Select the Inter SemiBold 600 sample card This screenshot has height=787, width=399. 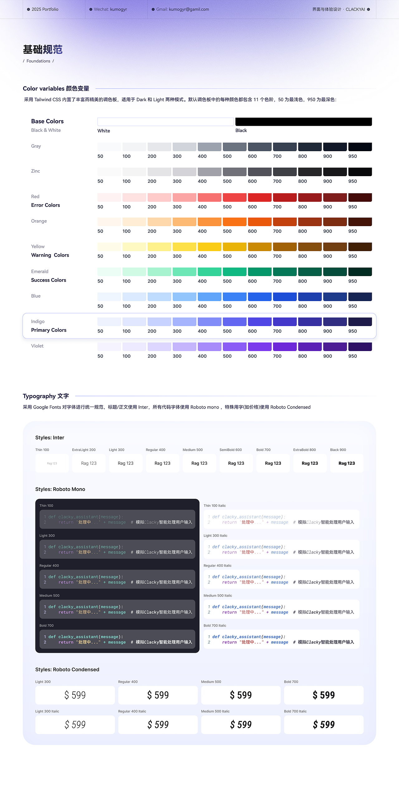236,463
